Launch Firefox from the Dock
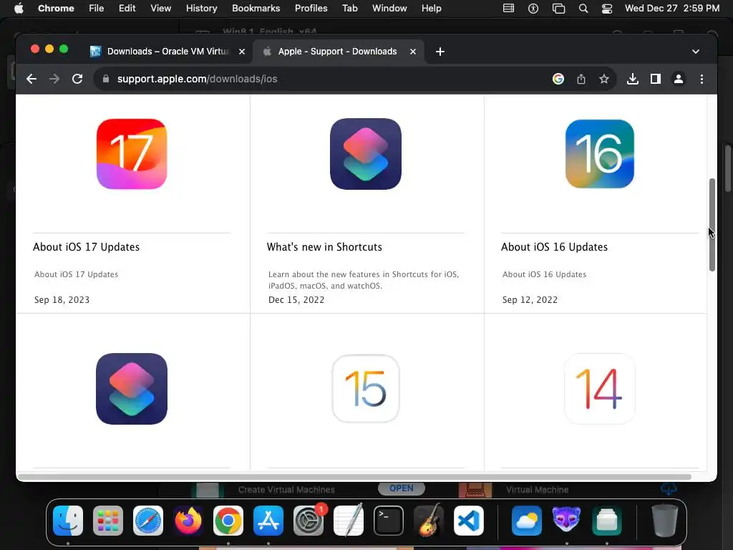Viewport: 733px width, 550px height. [x=188, y=521]
